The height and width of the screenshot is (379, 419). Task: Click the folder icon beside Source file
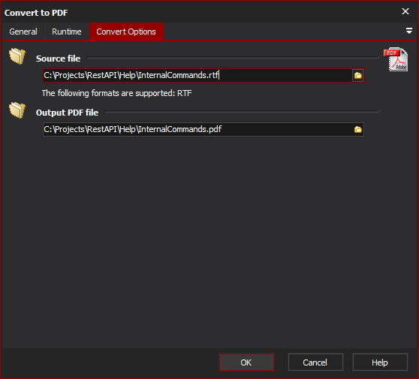[17, 56]
